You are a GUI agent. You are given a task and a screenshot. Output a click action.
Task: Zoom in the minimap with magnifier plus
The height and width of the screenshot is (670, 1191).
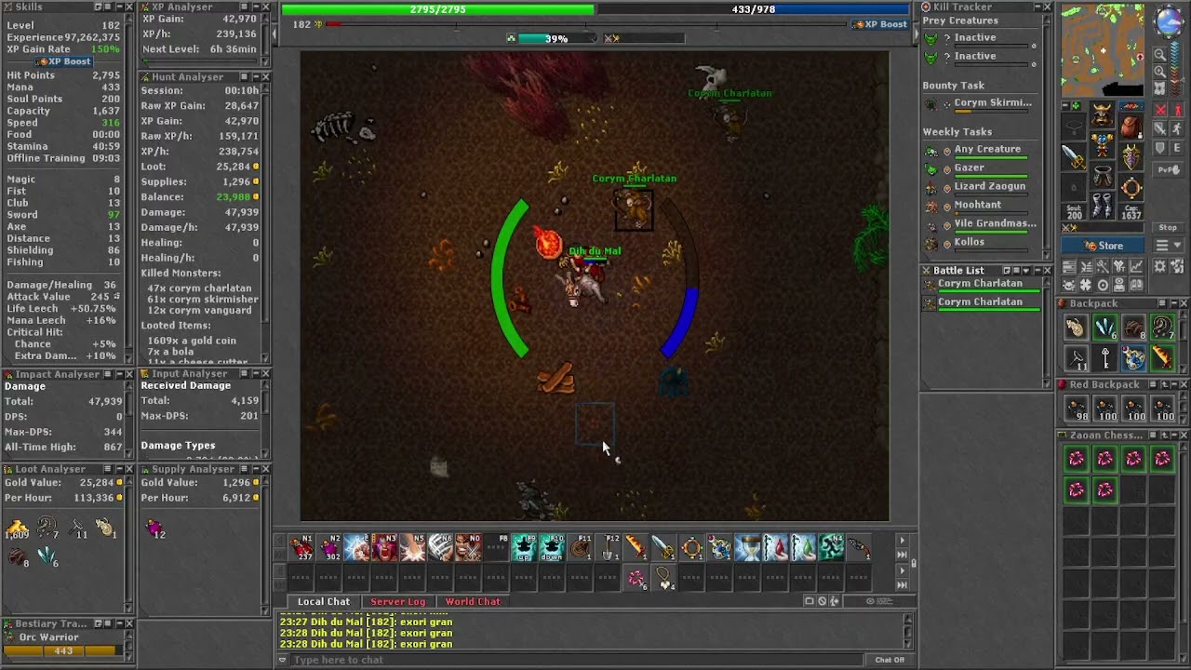(1160, 72)
